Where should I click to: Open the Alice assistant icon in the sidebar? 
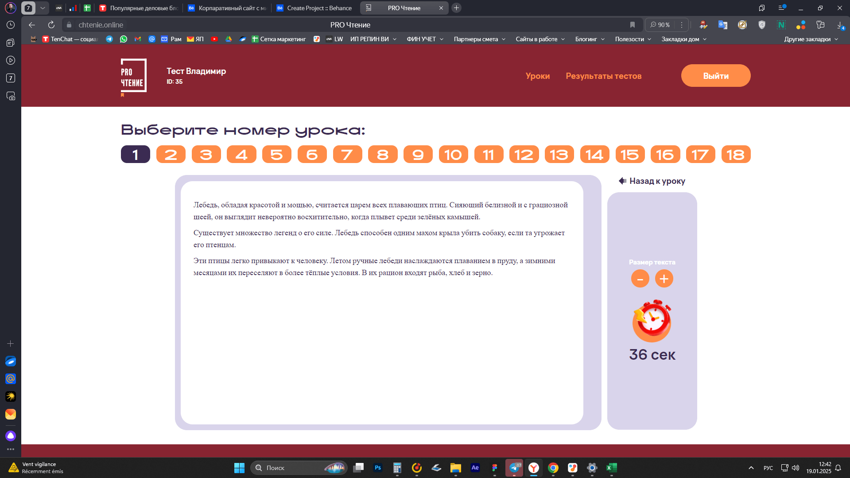click(11, 436)
